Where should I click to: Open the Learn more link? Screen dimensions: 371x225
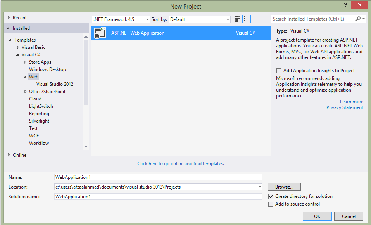(x=352, y=102)
